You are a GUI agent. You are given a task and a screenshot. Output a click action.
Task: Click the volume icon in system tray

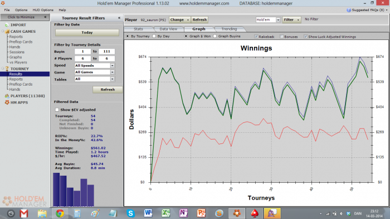click(342, 213)
